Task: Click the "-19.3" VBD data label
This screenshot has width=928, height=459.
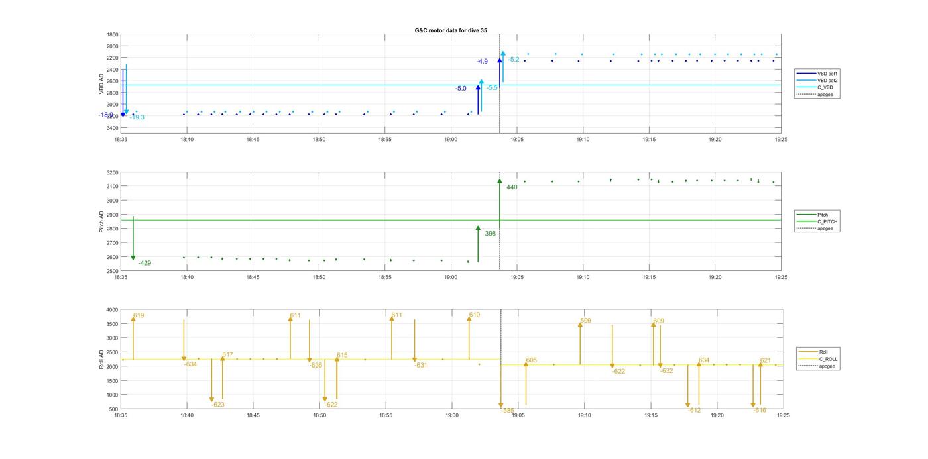Action: click(137, 117)
